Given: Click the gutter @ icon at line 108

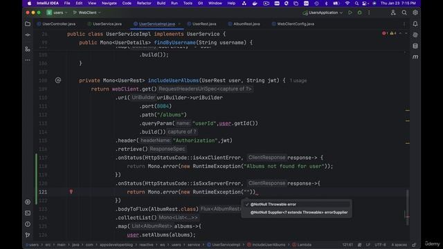Looking at the screenshot, I should point(58,80).
